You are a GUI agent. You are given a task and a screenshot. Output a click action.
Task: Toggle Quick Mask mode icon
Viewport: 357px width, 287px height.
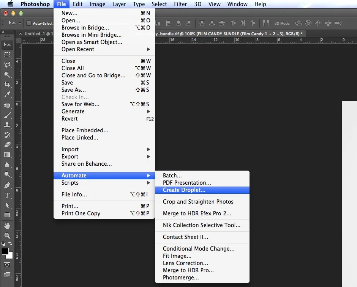click(7, 265)
